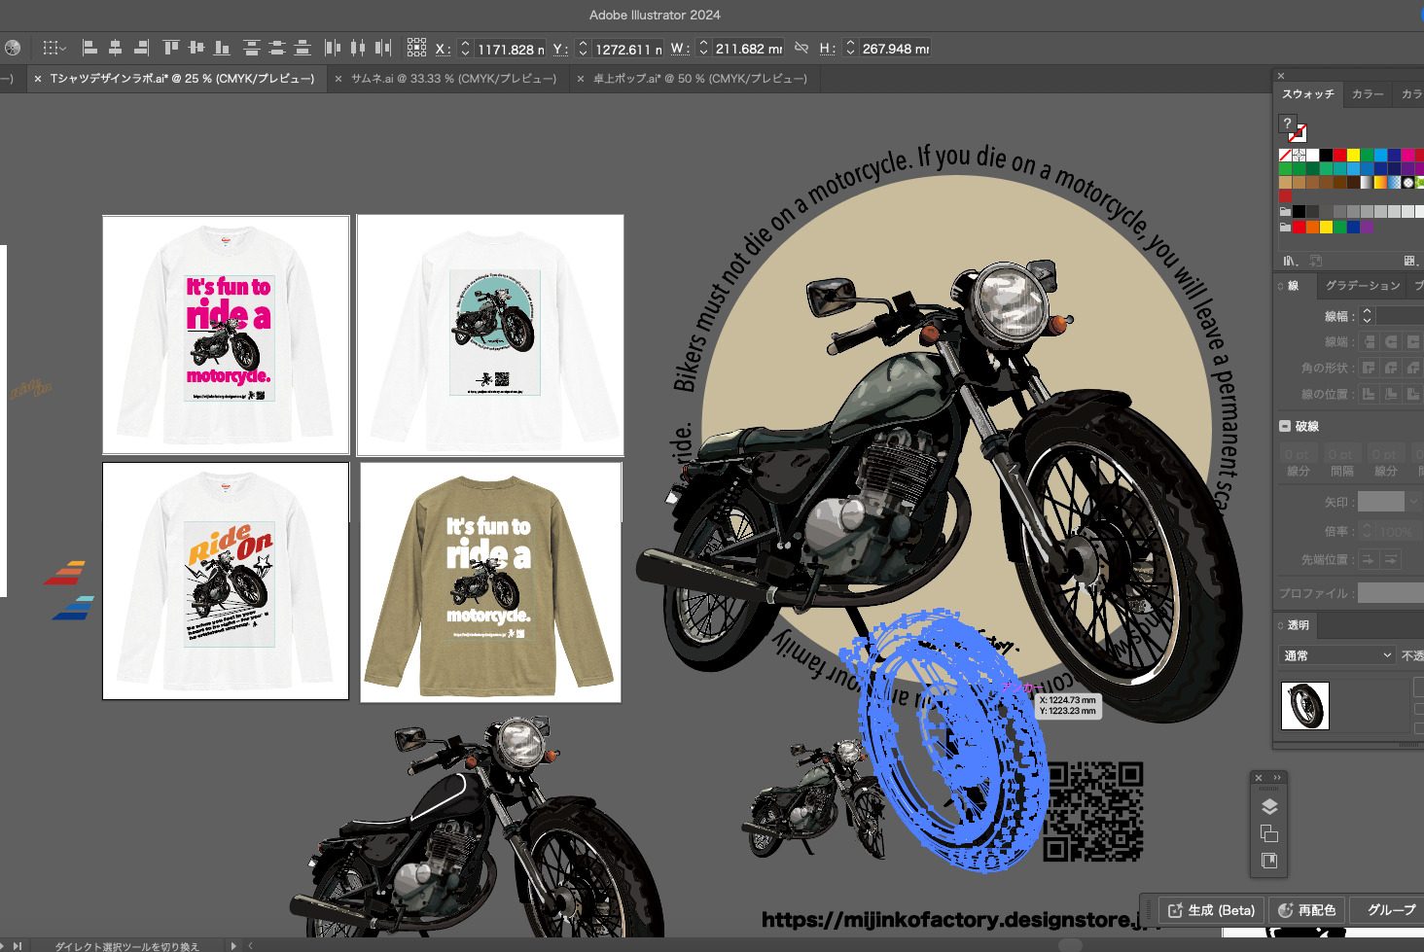Click vertical distribute bottom icon
Screen dimensions: 1424x952
(x=303, y=48)
